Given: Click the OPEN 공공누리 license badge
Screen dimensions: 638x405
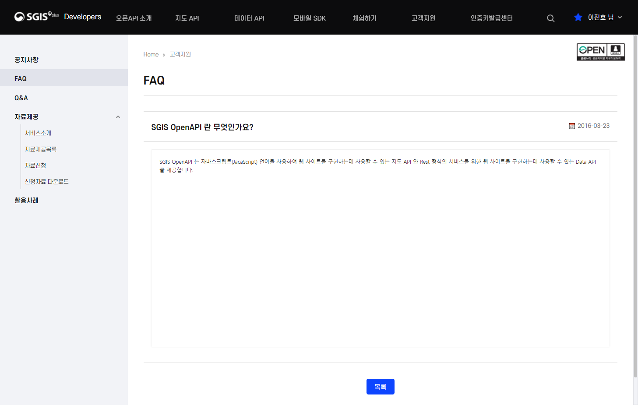Looking at the screenshot, I should point(600,52).
